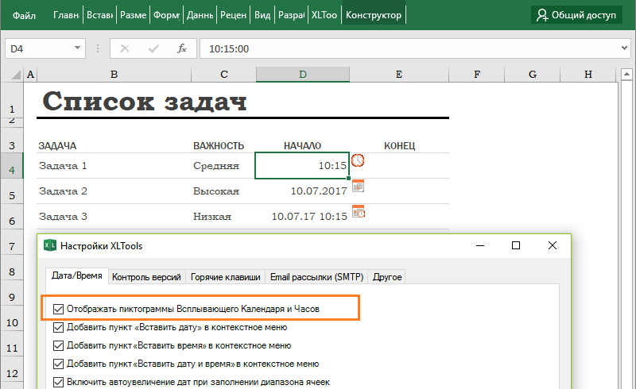Select column H header
Viewport: 636px width, 389px height.
point(588,74)
